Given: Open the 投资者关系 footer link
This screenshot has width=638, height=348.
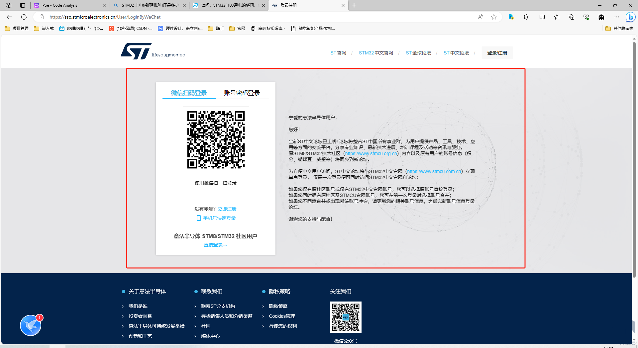Looking at the screenshot, I should coord(140,316).
